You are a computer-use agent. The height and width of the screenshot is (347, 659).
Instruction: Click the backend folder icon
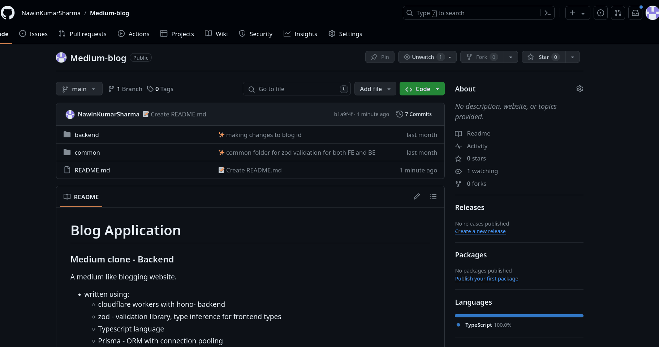click(x=67, y=134)
